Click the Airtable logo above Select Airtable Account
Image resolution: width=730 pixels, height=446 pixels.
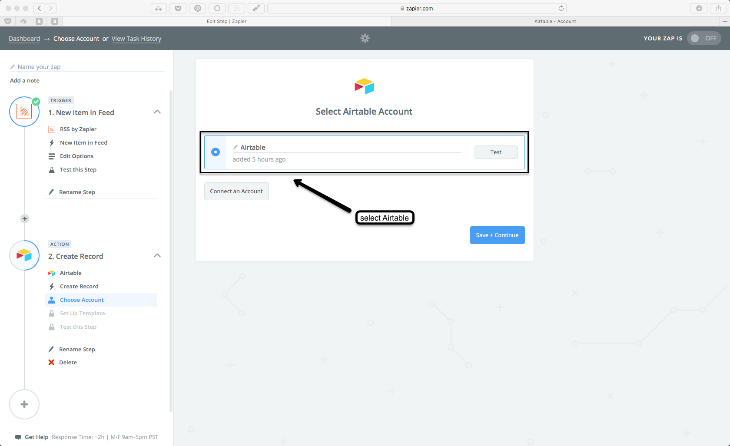364,86
